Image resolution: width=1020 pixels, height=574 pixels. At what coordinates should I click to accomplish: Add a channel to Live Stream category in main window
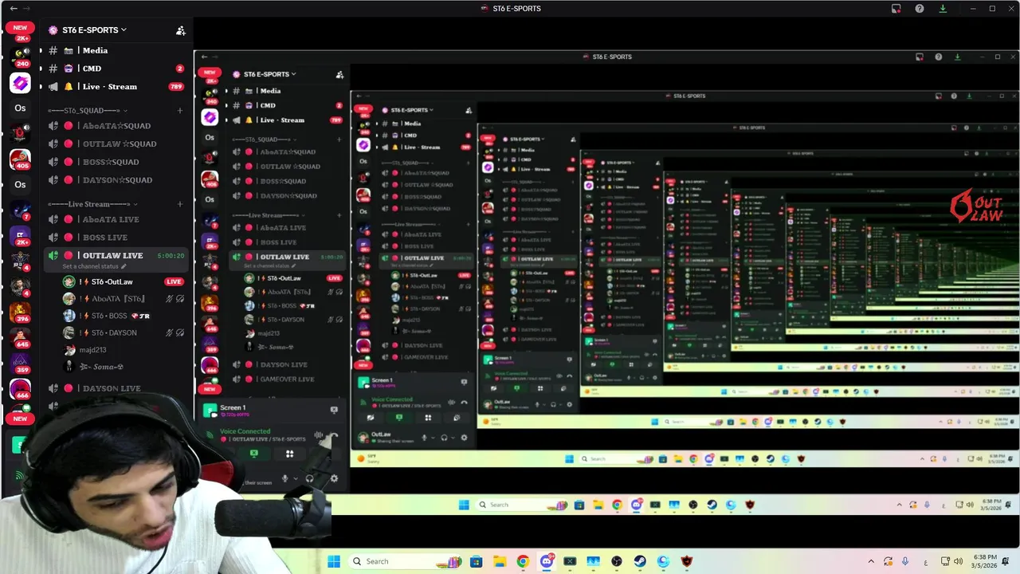tap(180, 204)
